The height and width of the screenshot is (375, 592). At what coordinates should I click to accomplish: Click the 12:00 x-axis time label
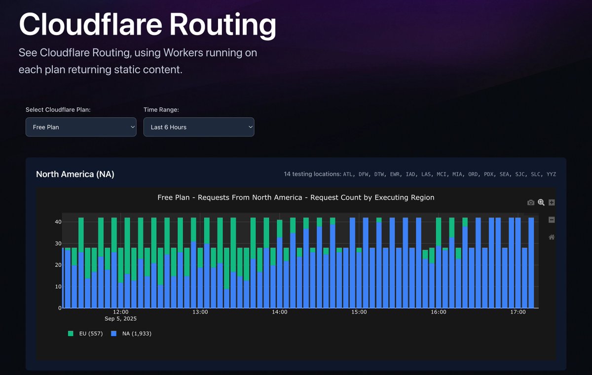(121, 312)
